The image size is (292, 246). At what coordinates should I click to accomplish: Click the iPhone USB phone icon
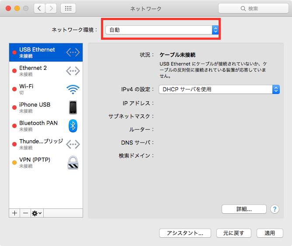coord(73,107)
